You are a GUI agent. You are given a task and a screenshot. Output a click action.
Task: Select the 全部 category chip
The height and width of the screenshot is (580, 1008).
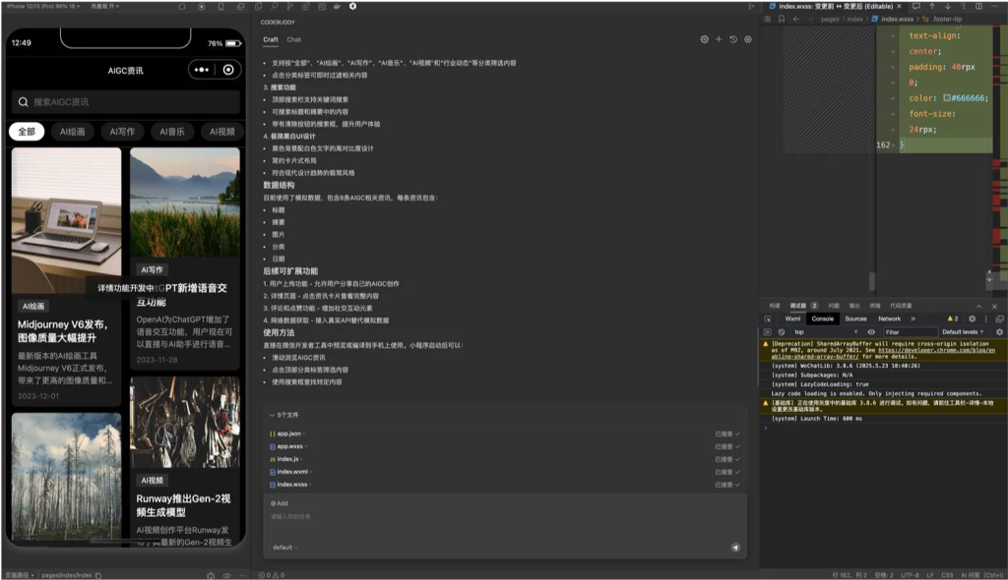[x=27, y=132]
